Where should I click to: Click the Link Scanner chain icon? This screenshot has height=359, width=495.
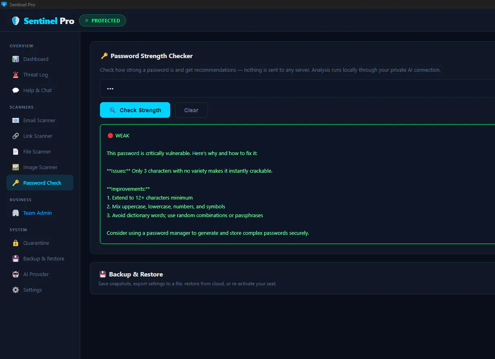[16, 136]
